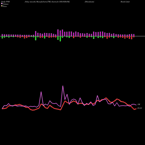The width and height of the screenshot is (145, 145).
Task: Click the '(3day smooth)' text in header
Action: pyautogui.click(x=30, y=2)
